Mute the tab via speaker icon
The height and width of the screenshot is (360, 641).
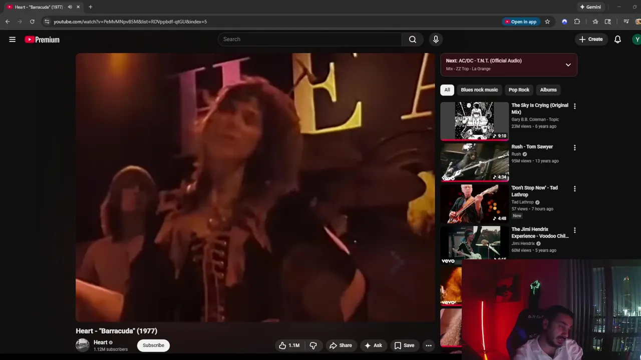tap(70, 7)
